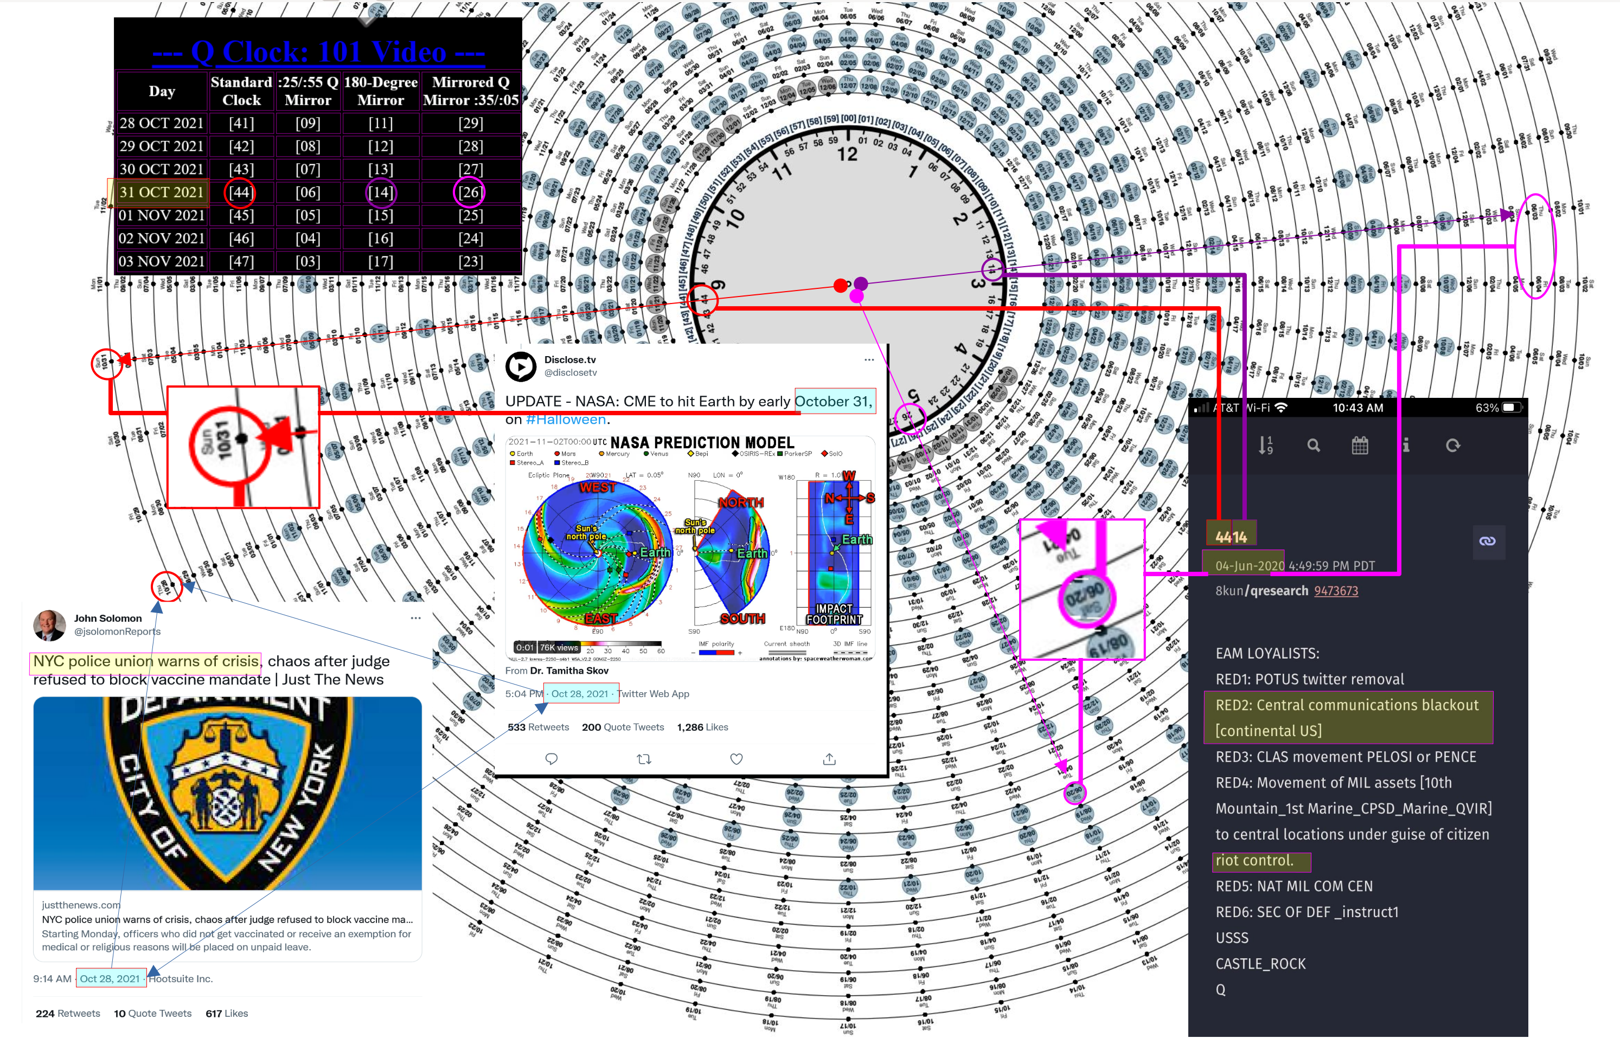The image size is (1620, 1038).
Task: Open more options menu on John Solomon tweet
Action: pos(415,618)
